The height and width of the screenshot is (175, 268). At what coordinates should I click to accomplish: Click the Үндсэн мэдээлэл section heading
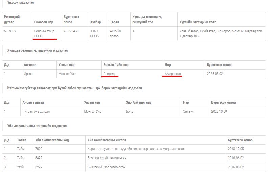click(20, 3)
